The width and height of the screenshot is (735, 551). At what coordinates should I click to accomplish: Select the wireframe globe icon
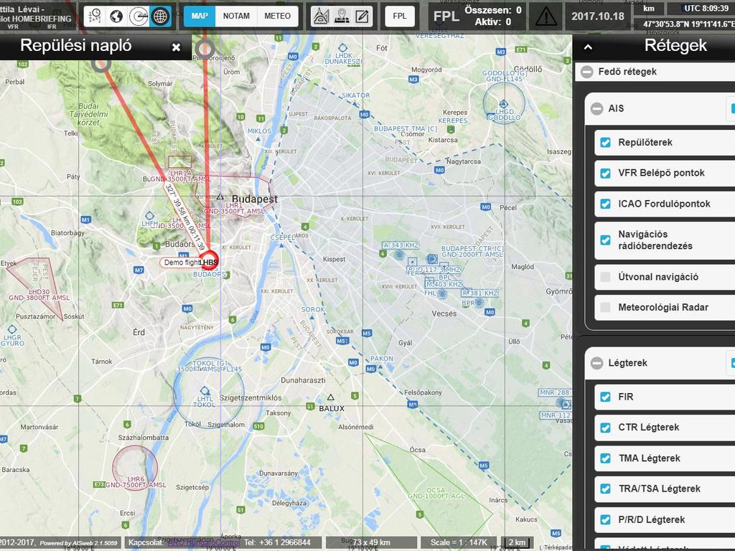click(160, 16)
